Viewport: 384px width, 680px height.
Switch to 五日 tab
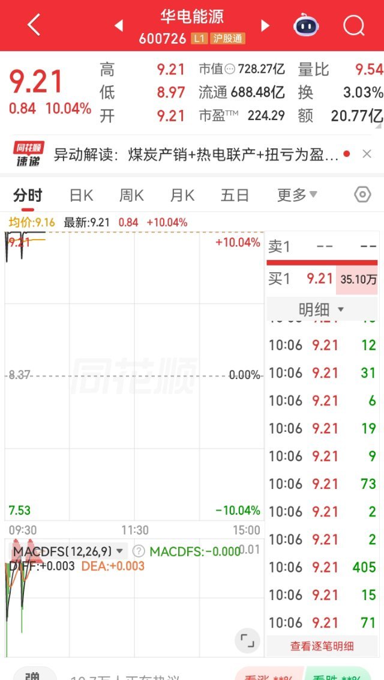(235, 196)
